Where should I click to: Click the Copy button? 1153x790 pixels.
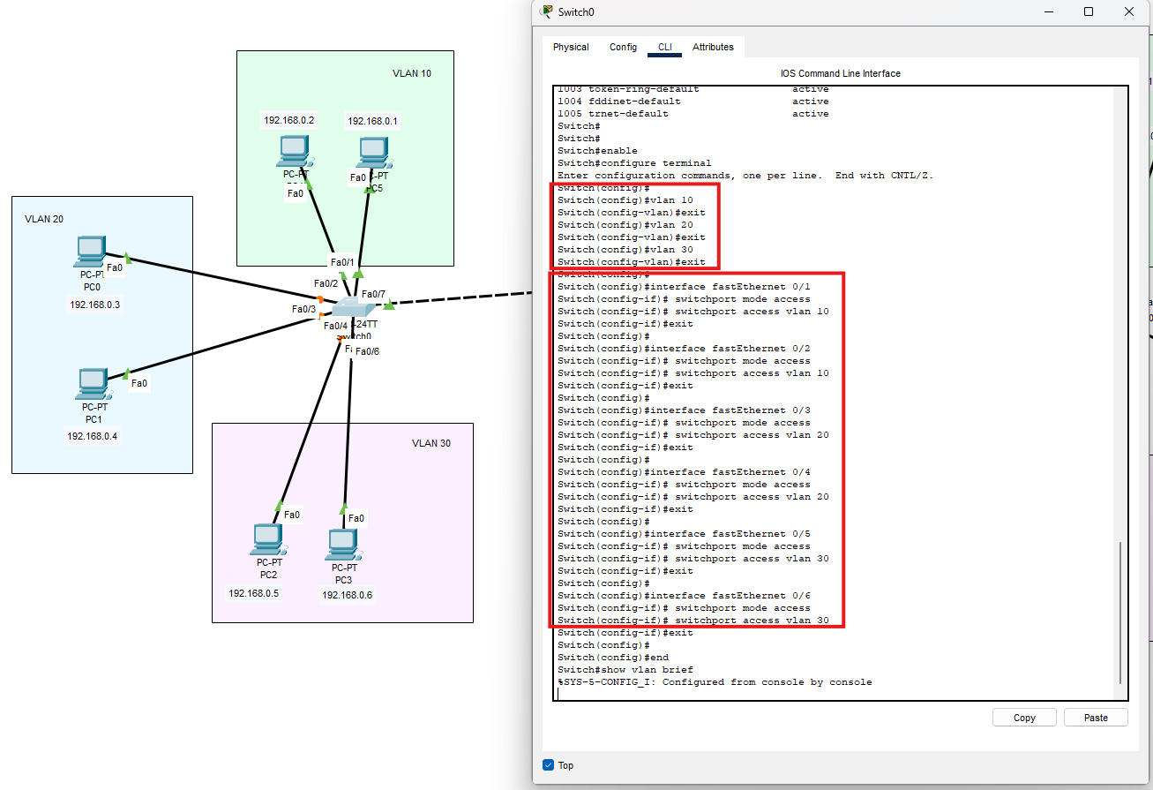pos(1024,718)
